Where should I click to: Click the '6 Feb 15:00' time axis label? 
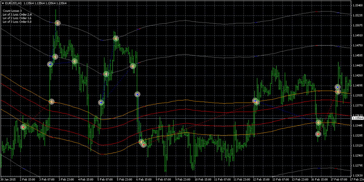pyautogui.click(x=145, y=180)
